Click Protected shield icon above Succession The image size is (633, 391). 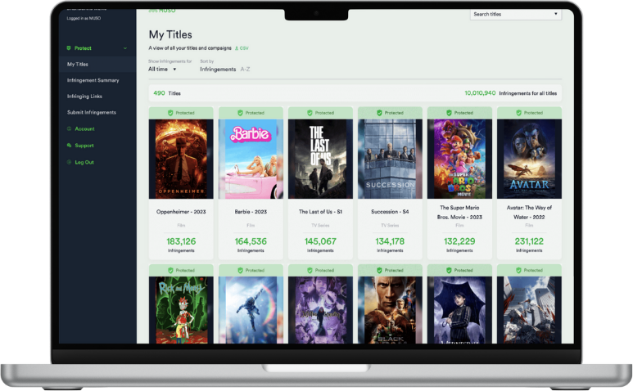[379, 113]
